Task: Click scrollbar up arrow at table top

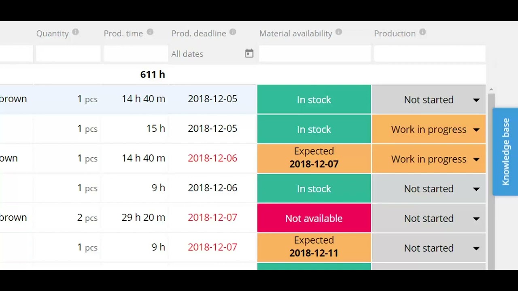Action: pos(491,89)
